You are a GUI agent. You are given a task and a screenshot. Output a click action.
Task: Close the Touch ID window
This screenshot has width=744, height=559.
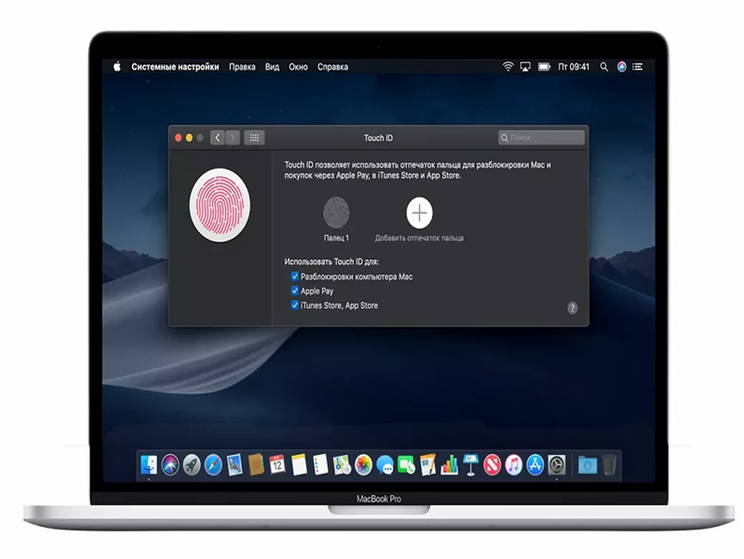(x=178, y=138)
